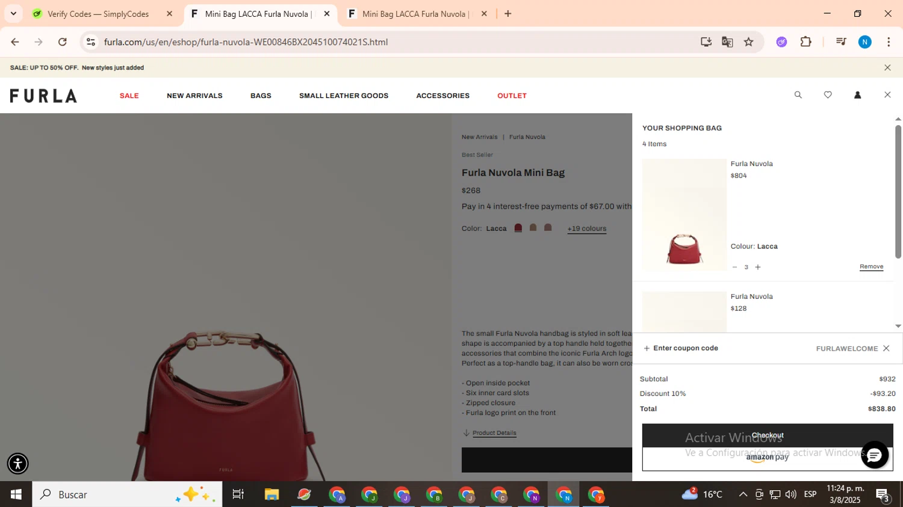Viewport: 903px width, 507px height.
Task: Open the SMALL LEATHER GOODS menu
Action: click(x=344, y=96)
